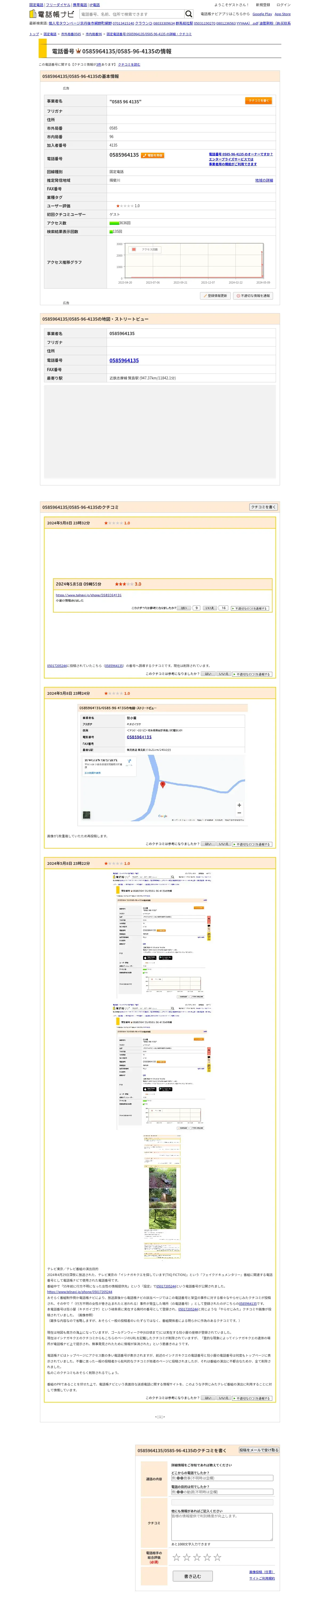Click はい on the 23時24分 review
This screenshot has height=1602, width=320.
pyautogui.click(x=208, y=844)
